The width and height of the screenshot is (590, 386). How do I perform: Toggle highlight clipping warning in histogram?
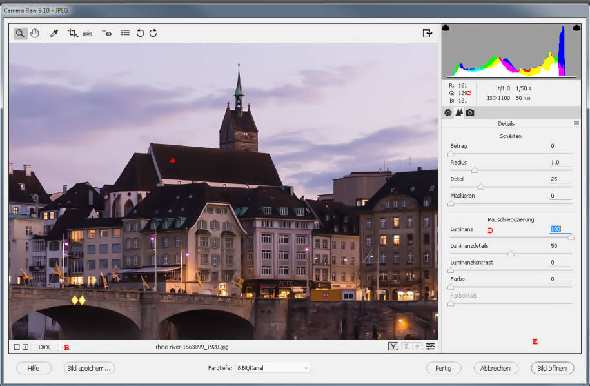click(576, 28)
